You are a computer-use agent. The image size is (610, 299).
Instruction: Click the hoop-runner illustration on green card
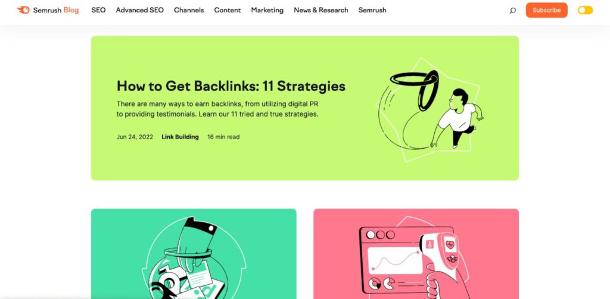point(430,111)
